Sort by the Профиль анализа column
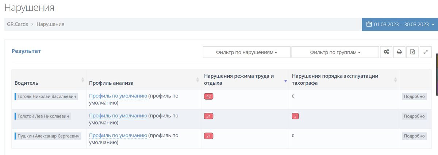 (143, 80)
